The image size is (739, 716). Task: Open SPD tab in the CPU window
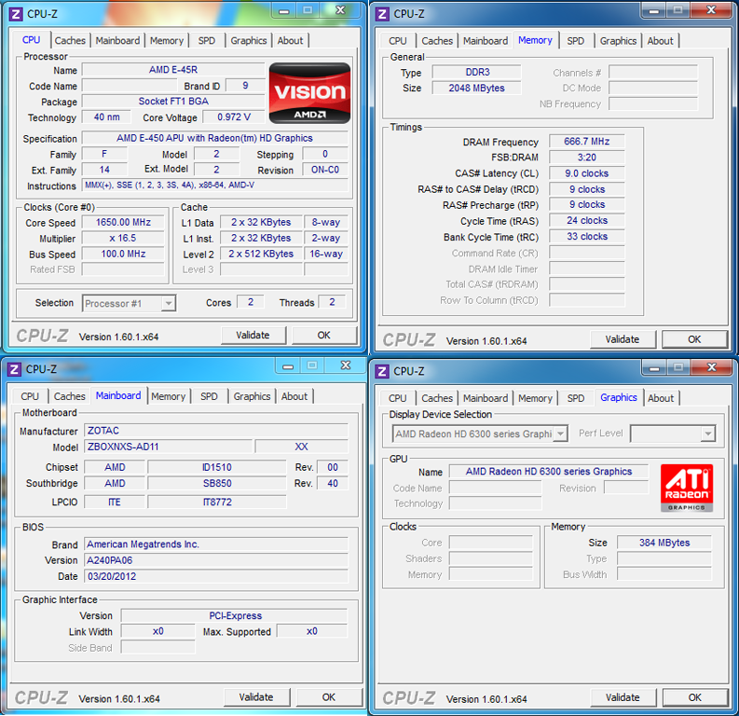pyautogui.click(x=207, y=40)
